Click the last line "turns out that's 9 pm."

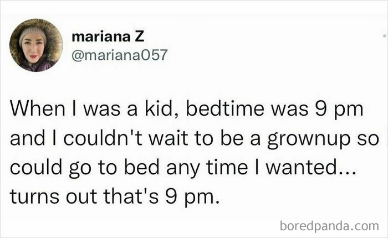tap(115, 196)
